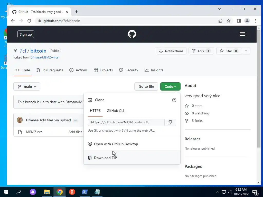The height and width of the screenshot is (197, 263).
Task: Open the main branch dropdown
Action: tap(27, 86)
